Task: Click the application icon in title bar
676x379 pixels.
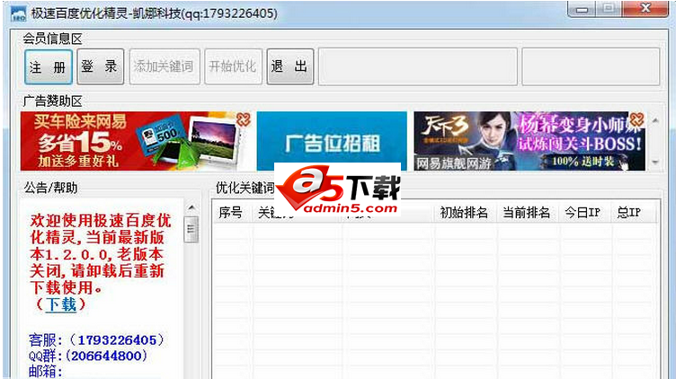Action: coord(19,13)
